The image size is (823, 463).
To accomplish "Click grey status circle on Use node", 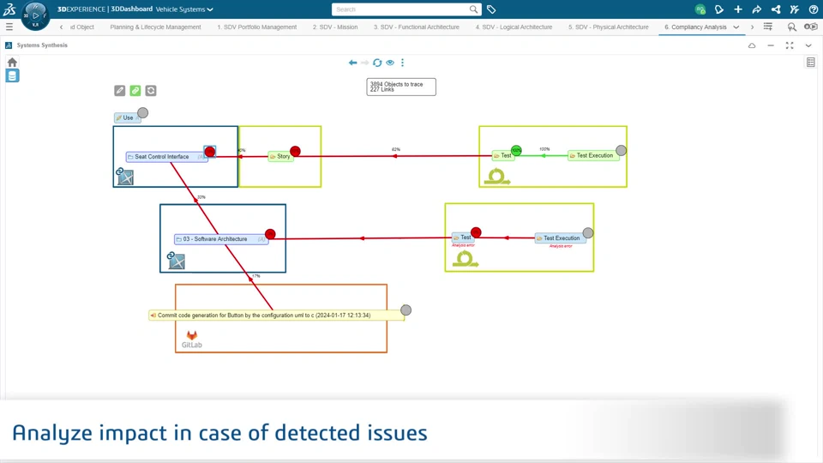I will click(143, 113).
